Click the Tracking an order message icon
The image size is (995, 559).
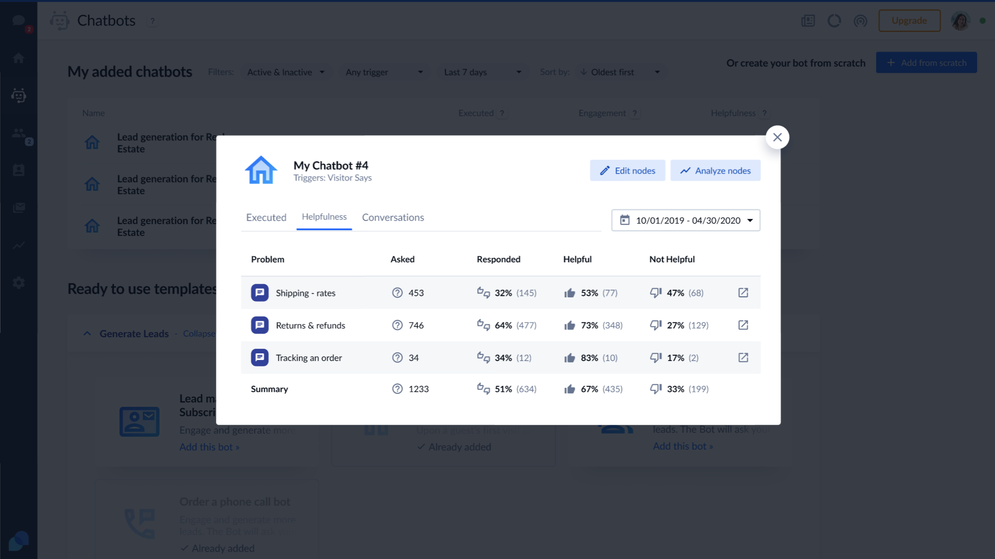coord(259,357)
